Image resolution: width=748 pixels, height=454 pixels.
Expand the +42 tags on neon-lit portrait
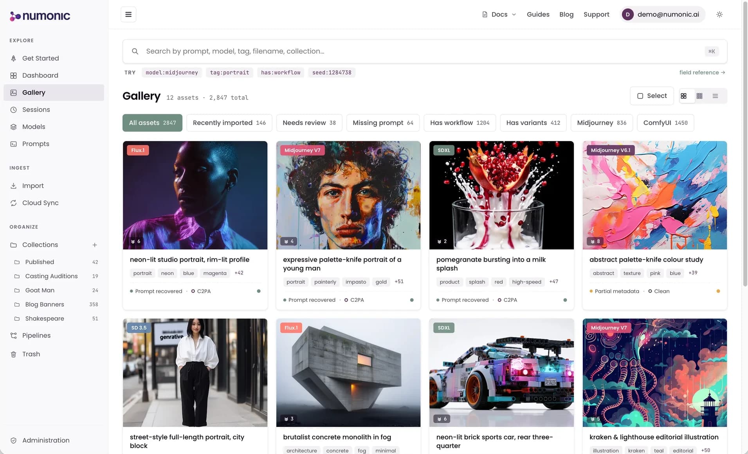(x=239, y=273)
